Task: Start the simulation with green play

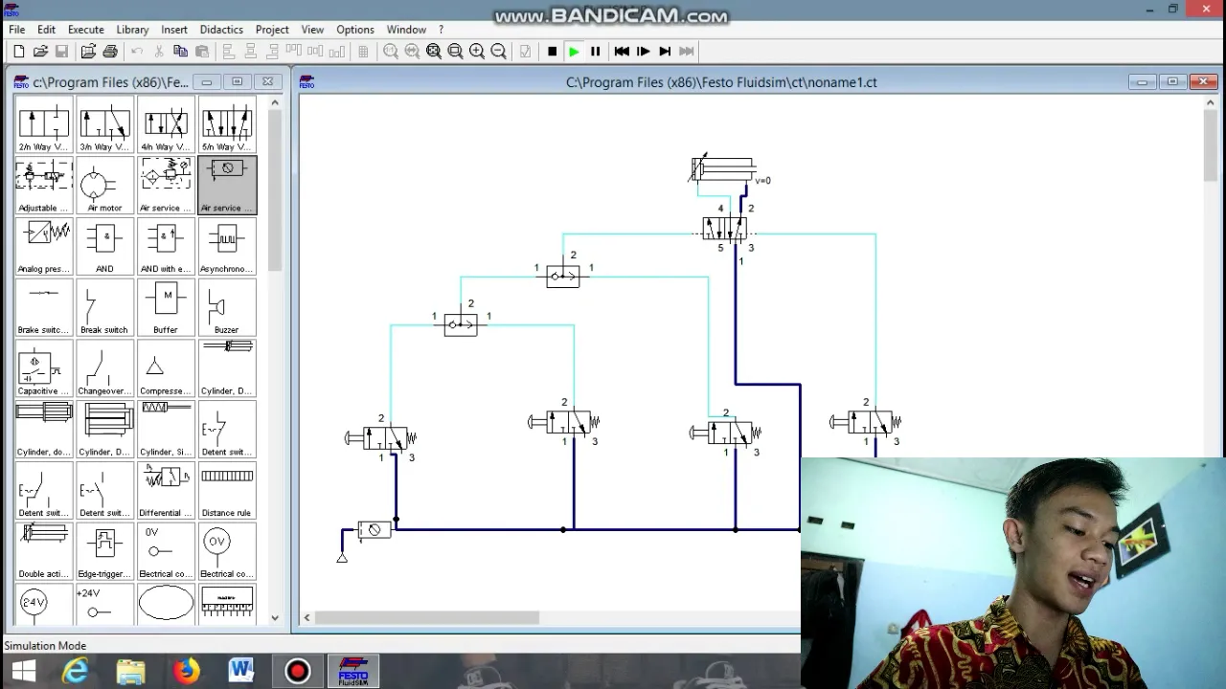Action: coord(574,52)
